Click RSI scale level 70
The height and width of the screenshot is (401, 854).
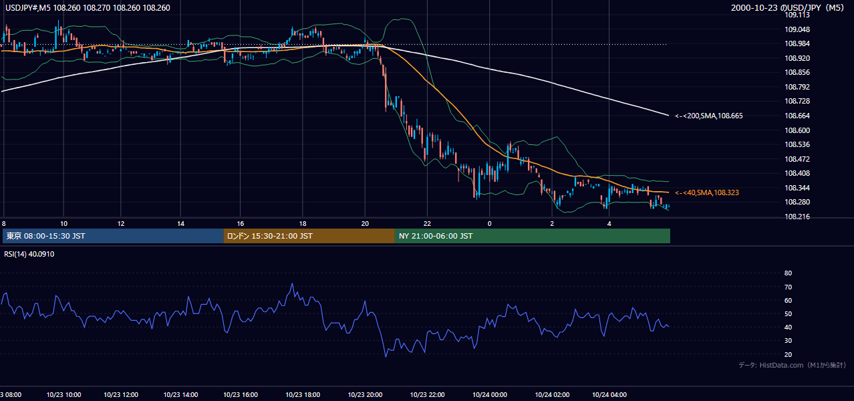click(788, 287)
